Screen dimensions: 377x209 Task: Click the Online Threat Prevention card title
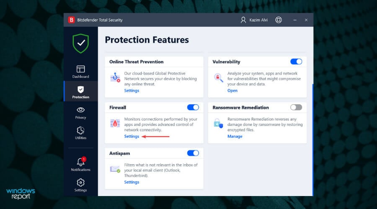(136, 62)
